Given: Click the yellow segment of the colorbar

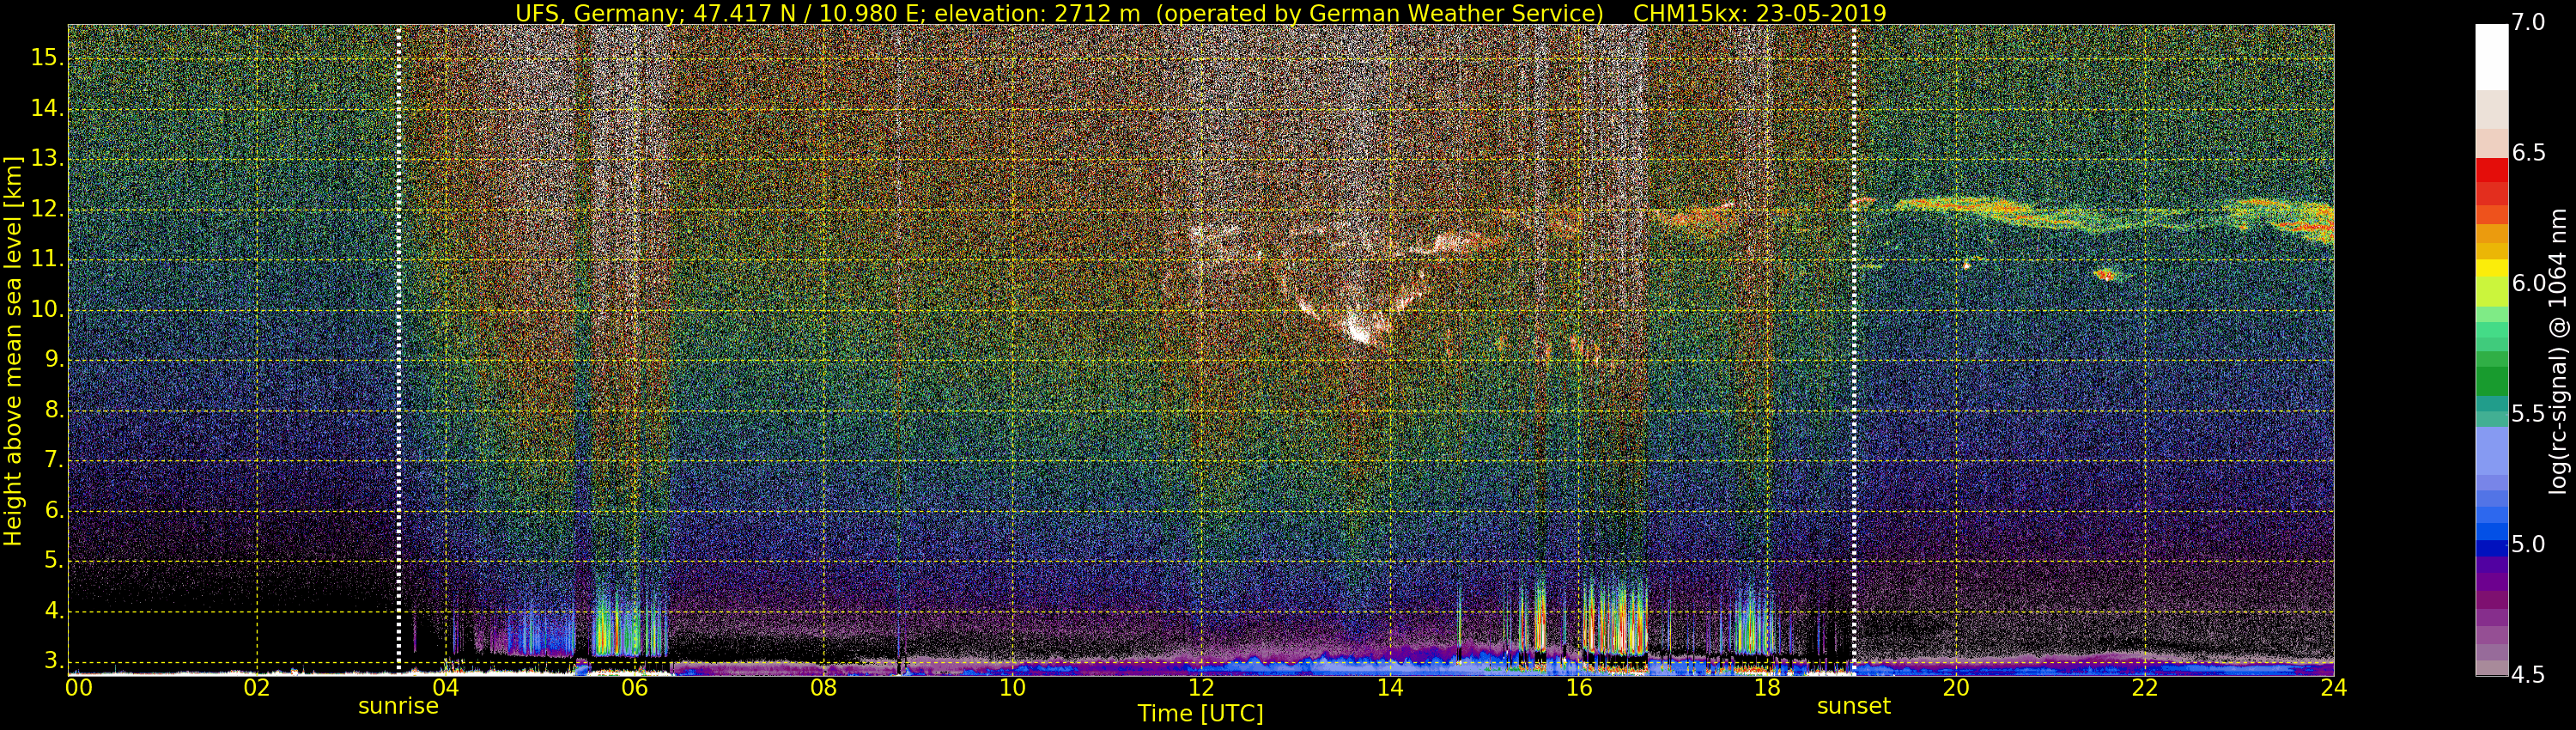Looking at the screenshot, I should (x=2491, y=268).
